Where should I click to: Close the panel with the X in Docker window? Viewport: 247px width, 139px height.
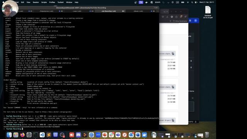(193, 98)
